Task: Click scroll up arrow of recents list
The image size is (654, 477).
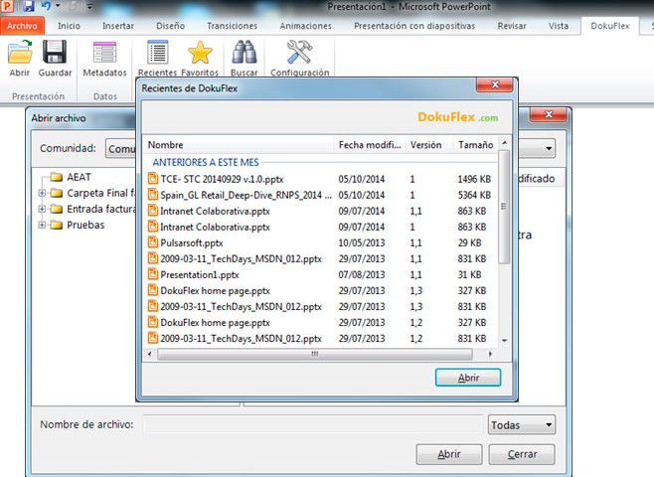Action: 504,143
